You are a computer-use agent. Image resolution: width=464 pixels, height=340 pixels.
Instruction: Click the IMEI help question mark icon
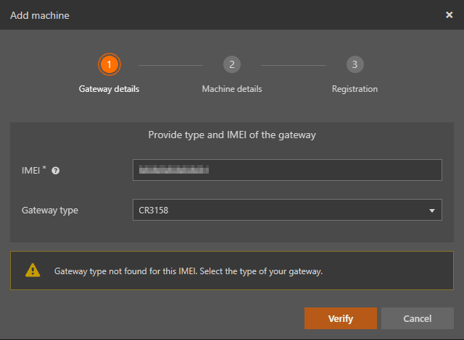(56, 171)
